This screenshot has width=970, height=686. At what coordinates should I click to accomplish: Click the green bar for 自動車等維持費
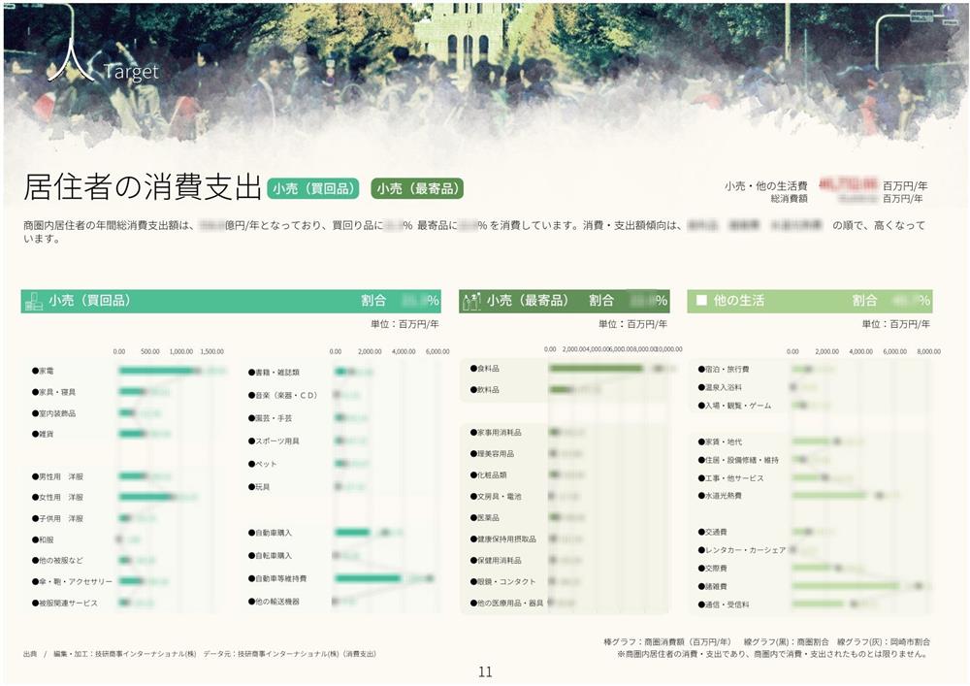(368, 578)
